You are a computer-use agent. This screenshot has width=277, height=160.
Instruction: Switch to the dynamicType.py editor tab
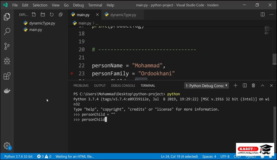(x=122, y=15)
